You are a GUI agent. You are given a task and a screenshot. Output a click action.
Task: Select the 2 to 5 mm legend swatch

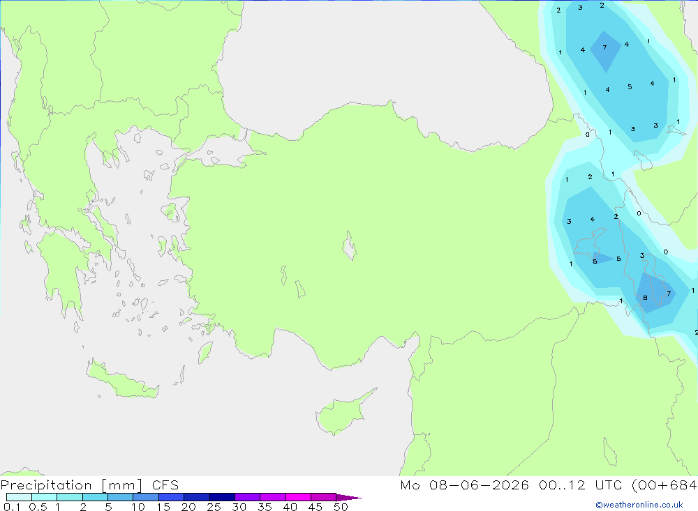(x=95, y=497)
